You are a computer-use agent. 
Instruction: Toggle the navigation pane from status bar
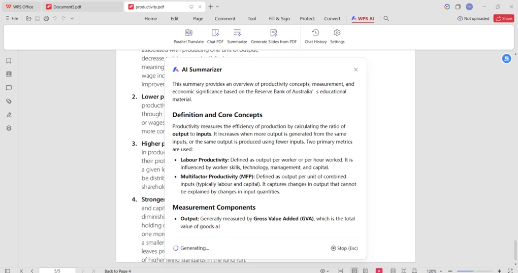(8, 270)
